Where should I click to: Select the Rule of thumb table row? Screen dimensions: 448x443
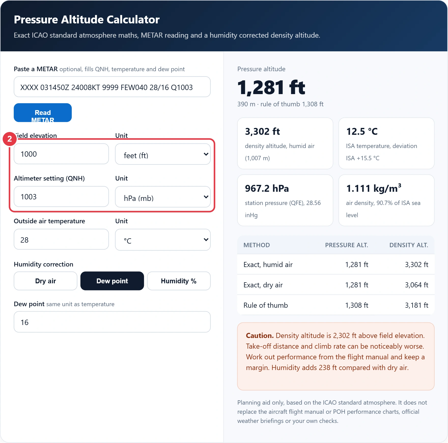[x=336, y=305]
